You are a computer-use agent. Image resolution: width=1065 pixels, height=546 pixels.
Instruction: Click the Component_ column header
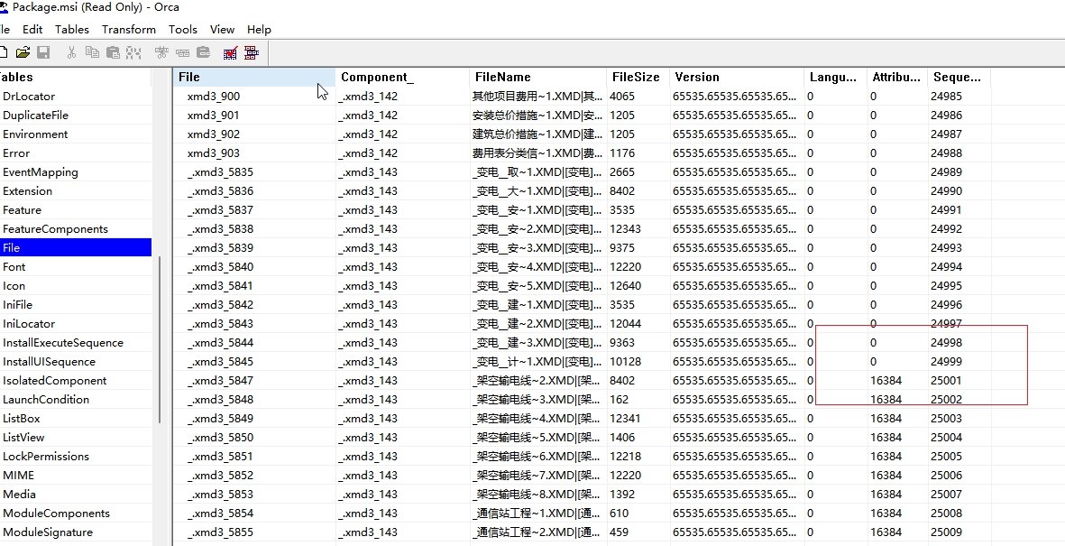click(377, 77)
